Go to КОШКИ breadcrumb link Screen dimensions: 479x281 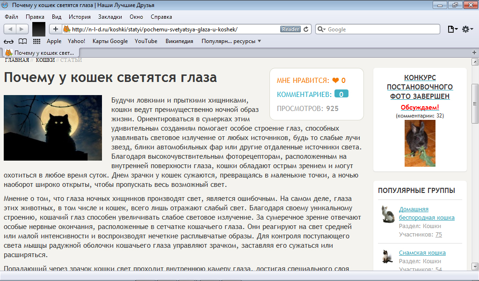pos(45,60)
